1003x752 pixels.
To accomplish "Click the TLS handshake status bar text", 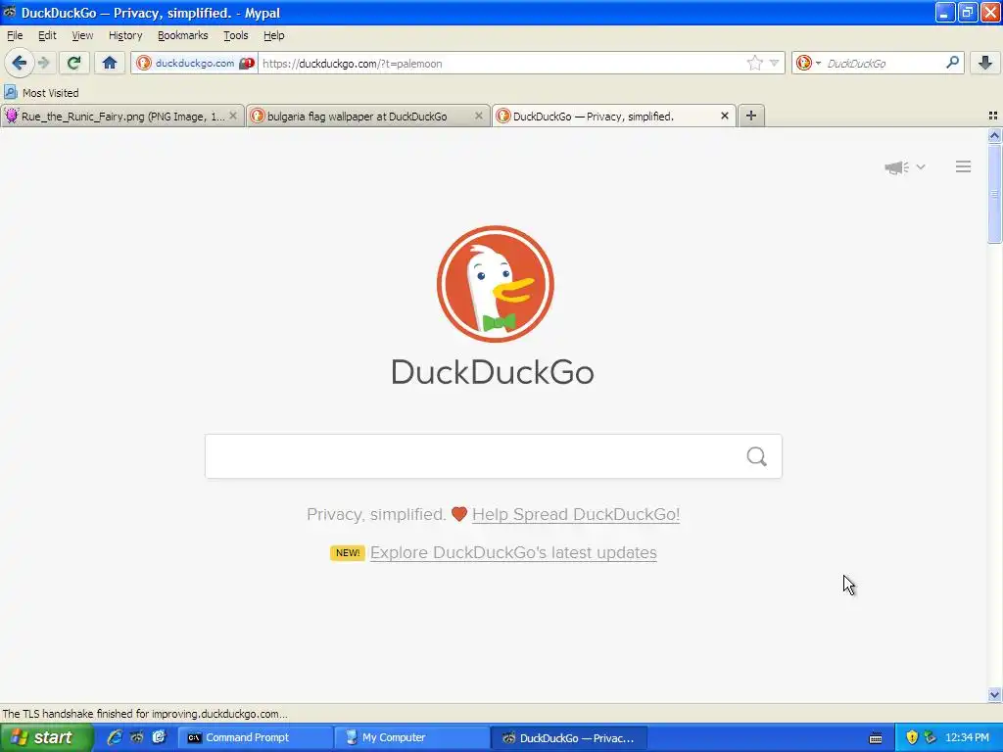I will click(x=145, y=714).
